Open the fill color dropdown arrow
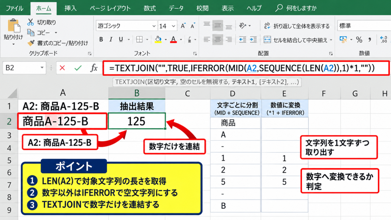This screenshot has width=391, height=220. coord(166,40)
